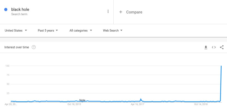Click the small spike near Apr 16, 2017
Image resolution: width=227 pixels, height=111 pixels.
tap(141, 99)
